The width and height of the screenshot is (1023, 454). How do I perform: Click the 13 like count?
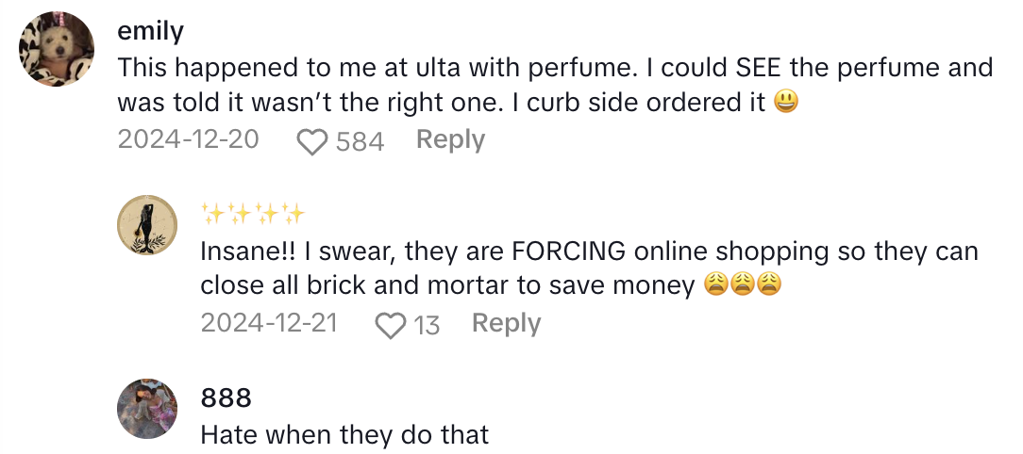[427, 325]
